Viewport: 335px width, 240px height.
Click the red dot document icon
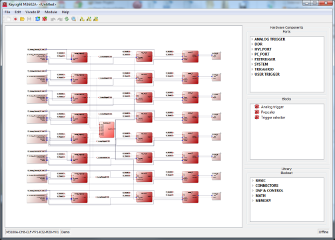coord(15,19)
